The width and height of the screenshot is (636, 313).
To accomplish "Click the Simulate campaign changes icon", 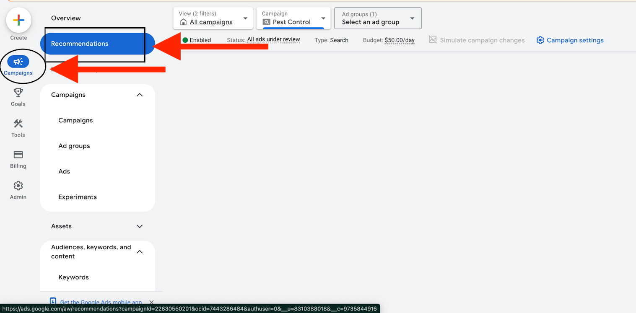I will tap(433, 40).
